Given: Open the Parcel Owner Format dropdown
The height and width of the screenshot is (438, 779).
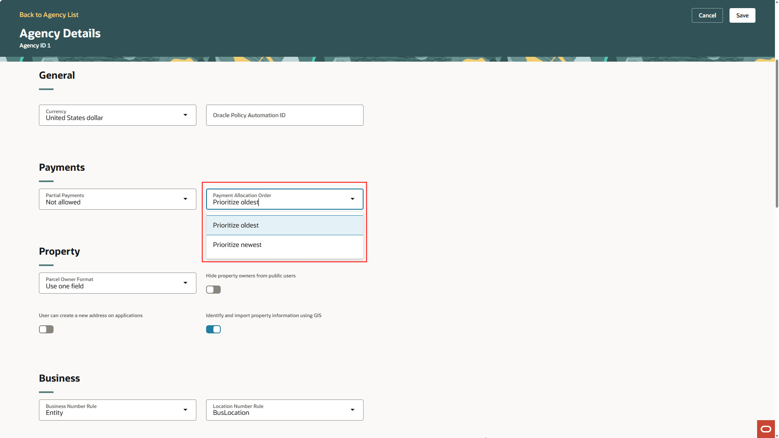Looking at the screenshot, I should [117, 283].
